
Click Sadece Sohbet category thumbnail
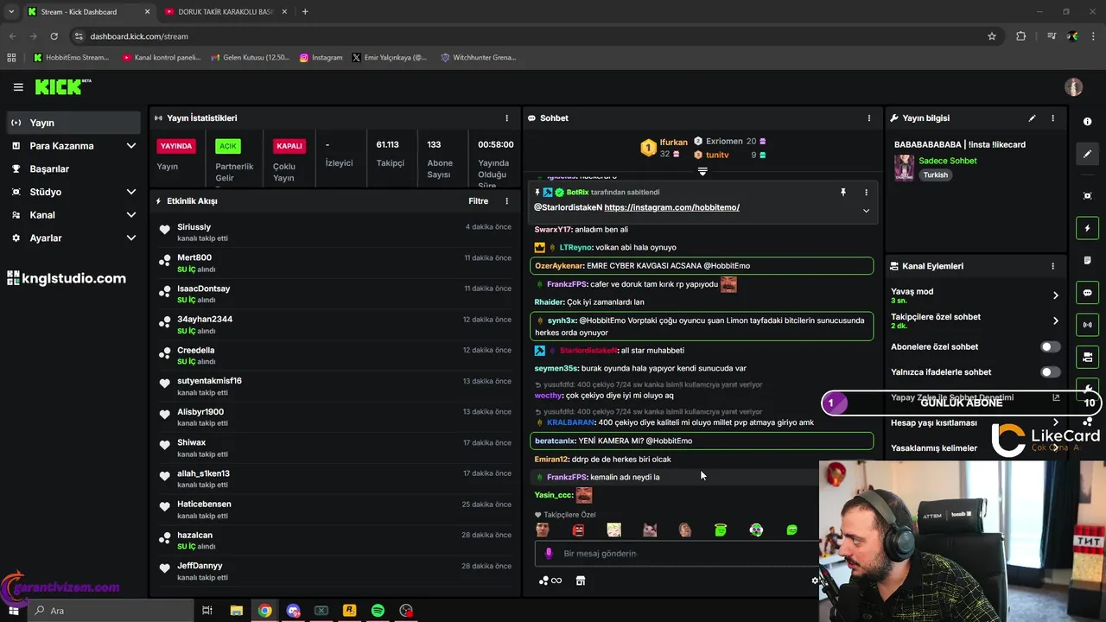click(904, 168)
